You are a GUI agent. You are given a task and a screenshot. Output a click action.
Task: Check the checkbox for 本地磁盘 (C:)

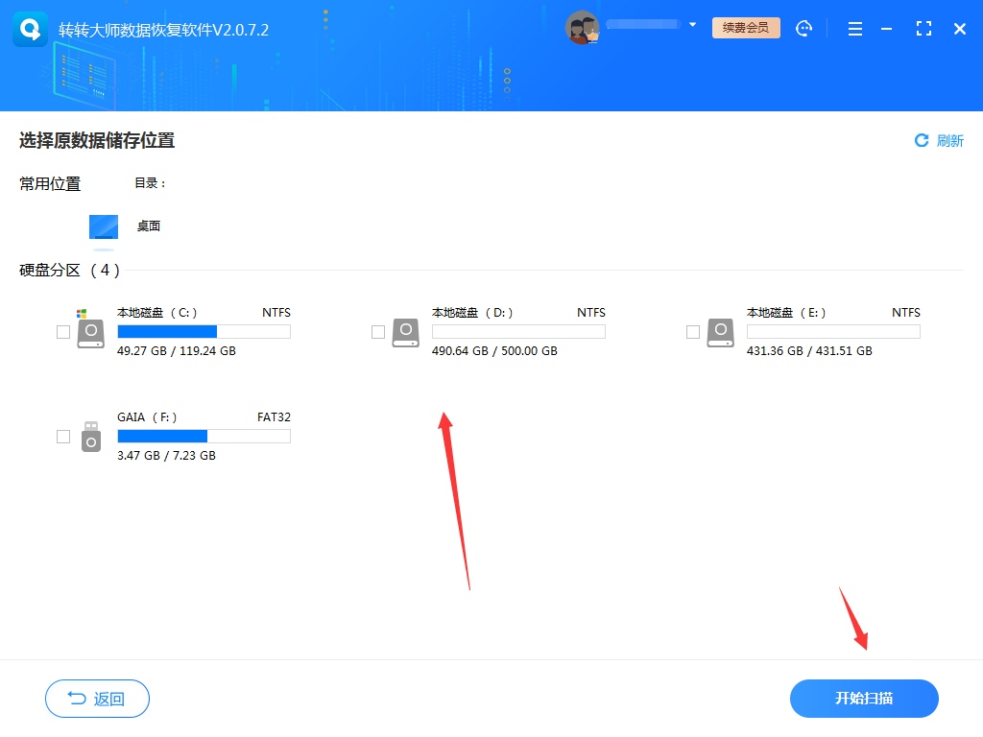62,329
